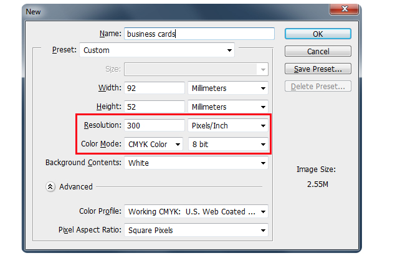The width and height of the screenshot is (400, 258).
Task: Open the 8 bit depth dropdown
Action: 228,144
